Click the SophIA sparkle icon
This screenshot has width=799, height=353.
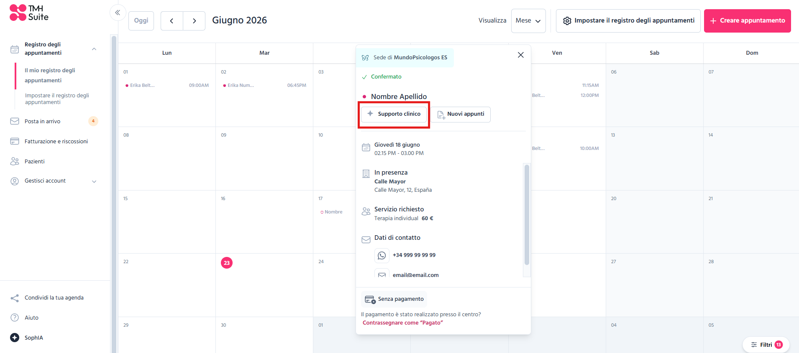tap(15, 338)
